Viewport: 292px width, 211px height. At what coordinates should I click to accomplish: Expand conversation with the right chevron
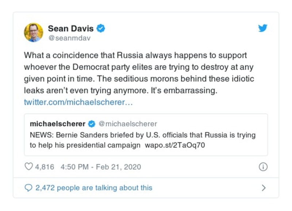click(x=264, y=188)
